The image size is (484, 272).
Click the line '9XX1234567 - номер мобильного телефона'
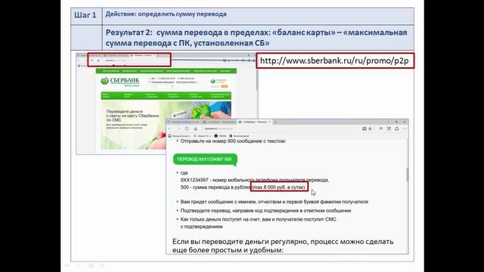255,180
